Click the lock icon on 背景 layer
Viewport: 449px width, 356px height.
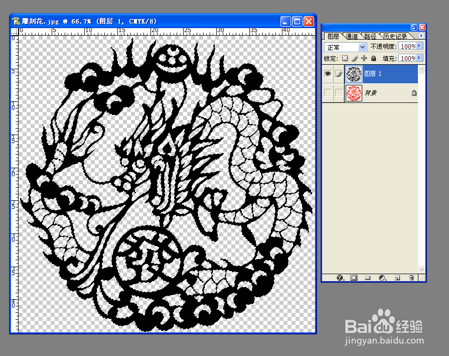[414, 93]
